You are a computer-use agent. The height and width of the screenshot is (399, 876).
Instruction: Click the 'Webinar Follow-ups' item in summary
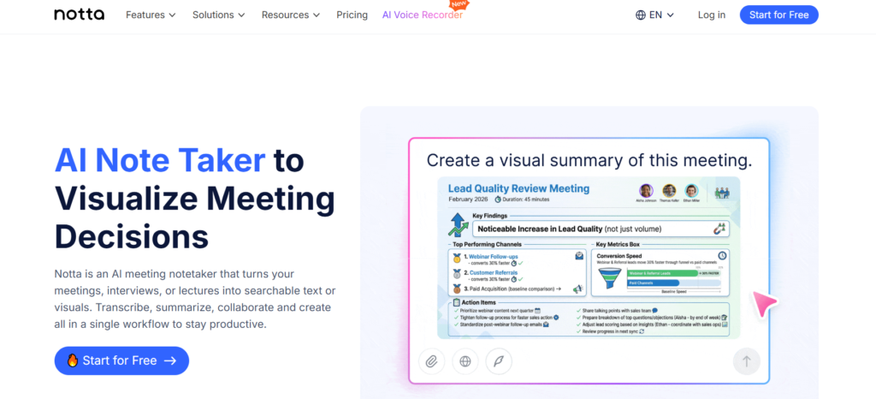pos(494,257)
